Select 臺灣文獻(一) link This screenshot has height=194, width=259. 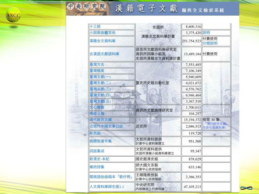(100, 77)
